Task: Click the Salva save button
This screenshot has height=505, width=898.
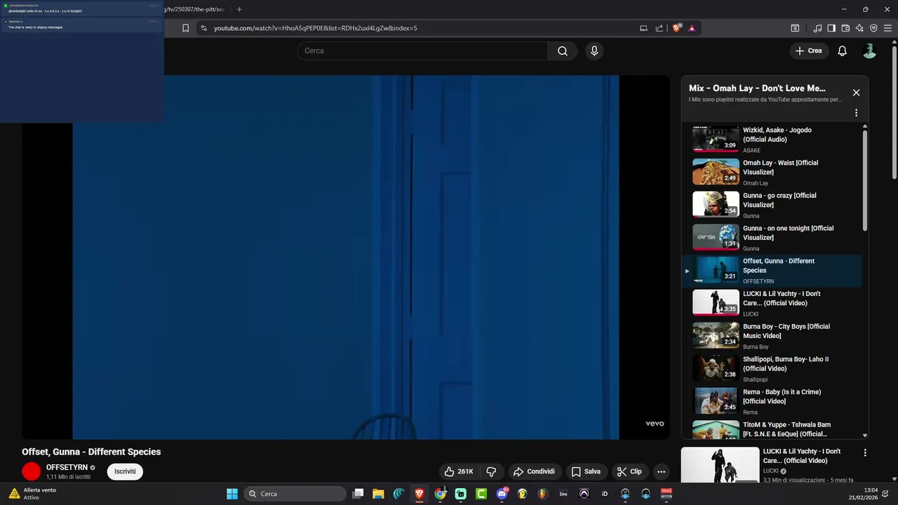Action: coord(586,471)
